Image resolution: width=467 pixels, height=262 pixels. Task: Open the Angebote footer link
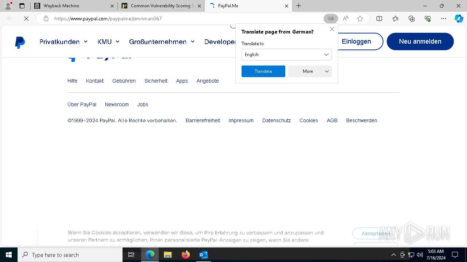pos(208,81)
